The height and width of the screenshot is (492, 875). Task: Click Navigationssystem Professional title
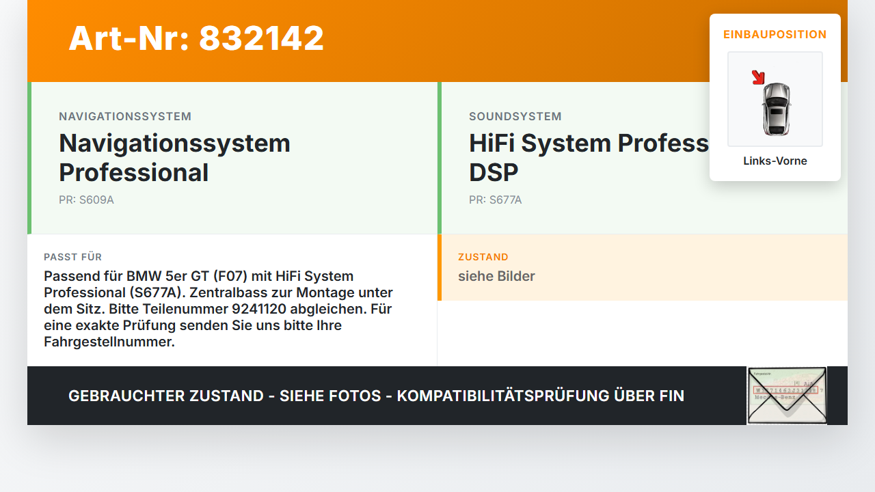[175, 158]
